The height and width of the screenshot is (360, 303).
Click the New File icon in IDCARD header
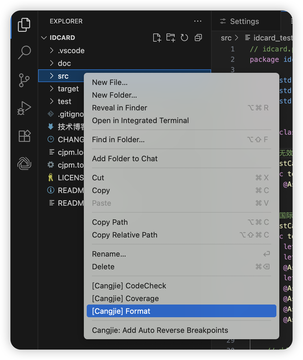157,38
